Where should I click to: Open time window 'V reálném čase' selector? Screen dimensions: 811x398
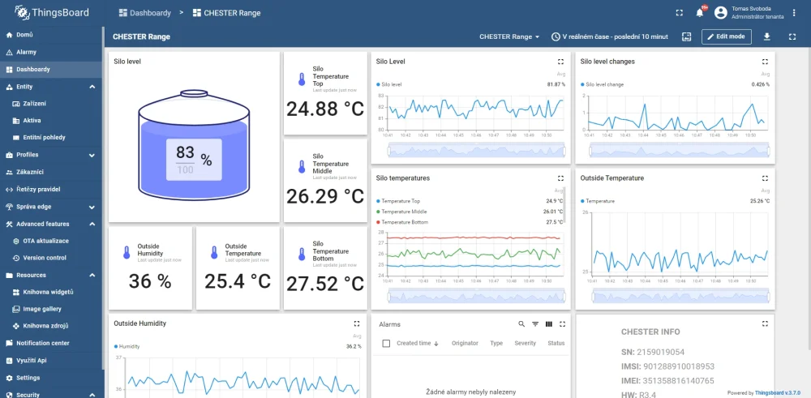610,36
